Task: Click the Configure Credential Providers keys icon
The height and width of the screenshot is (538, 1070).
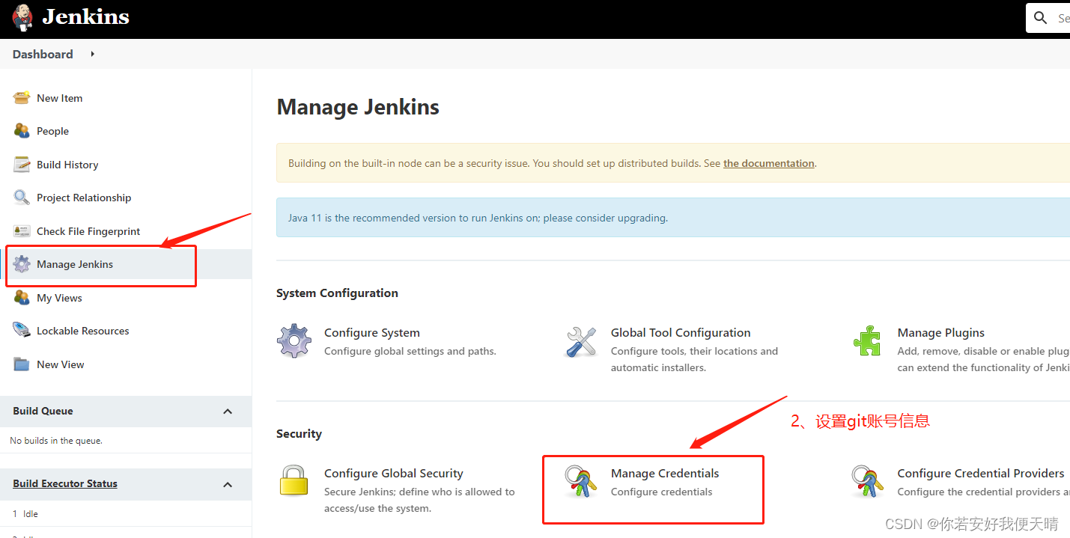Action: 867,482
